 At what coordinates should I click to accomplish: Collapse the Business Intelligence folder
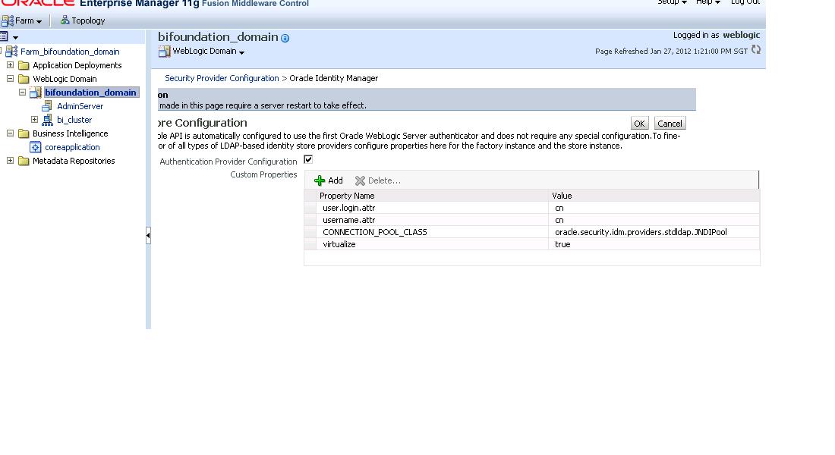[10, 133]
